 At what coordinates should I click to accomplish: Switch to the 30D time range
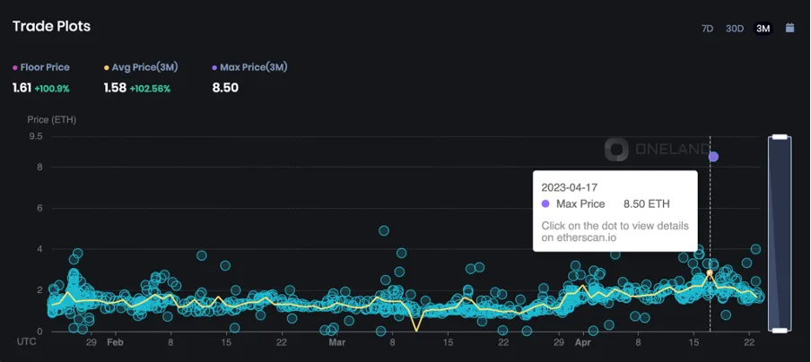tap(735, 29)
